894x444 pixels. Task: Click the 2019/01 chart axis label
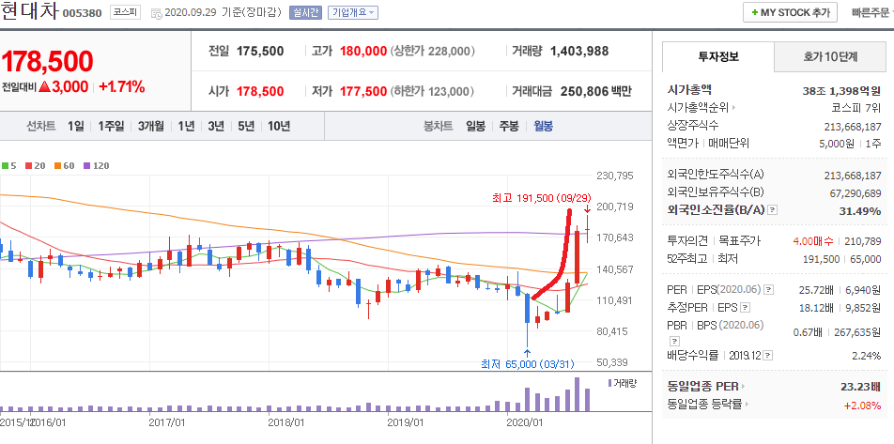point(406,423)
